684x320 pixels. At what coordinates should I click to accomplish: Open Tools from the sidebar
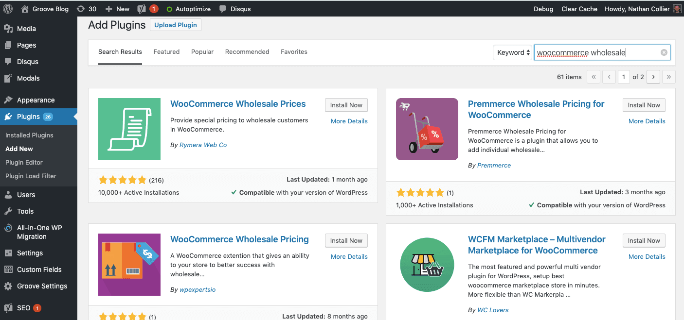point(25,211)
